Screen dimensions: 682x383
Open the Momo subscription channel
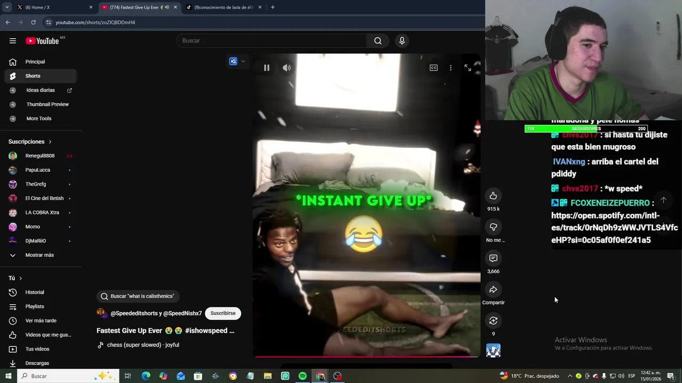[40, 227]
